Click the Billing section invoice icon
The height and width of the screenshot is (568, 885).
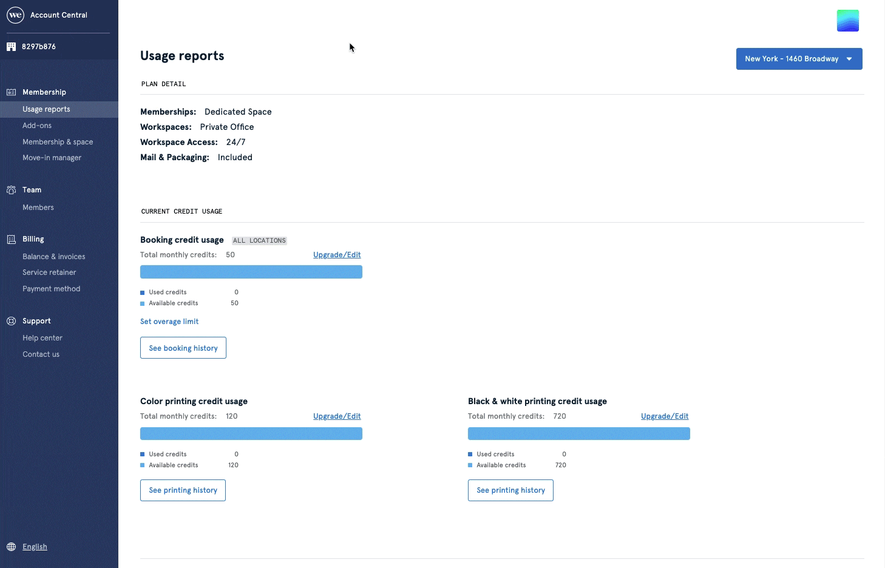tap(12, 238)
